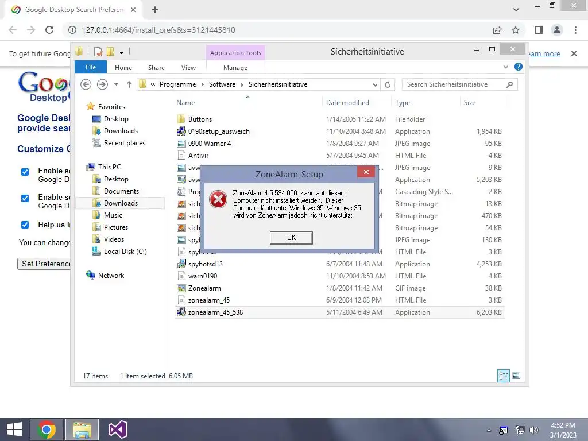Select the Buttons folder icon
Viewport: 588px width, 441px height.
(x=181, y=119)
